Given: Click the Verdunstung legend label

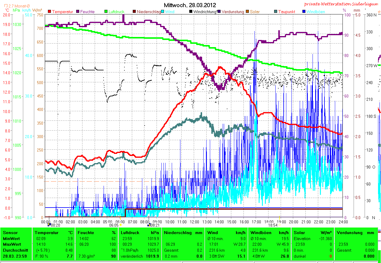Looking at the screenshot, I should 233,12.
